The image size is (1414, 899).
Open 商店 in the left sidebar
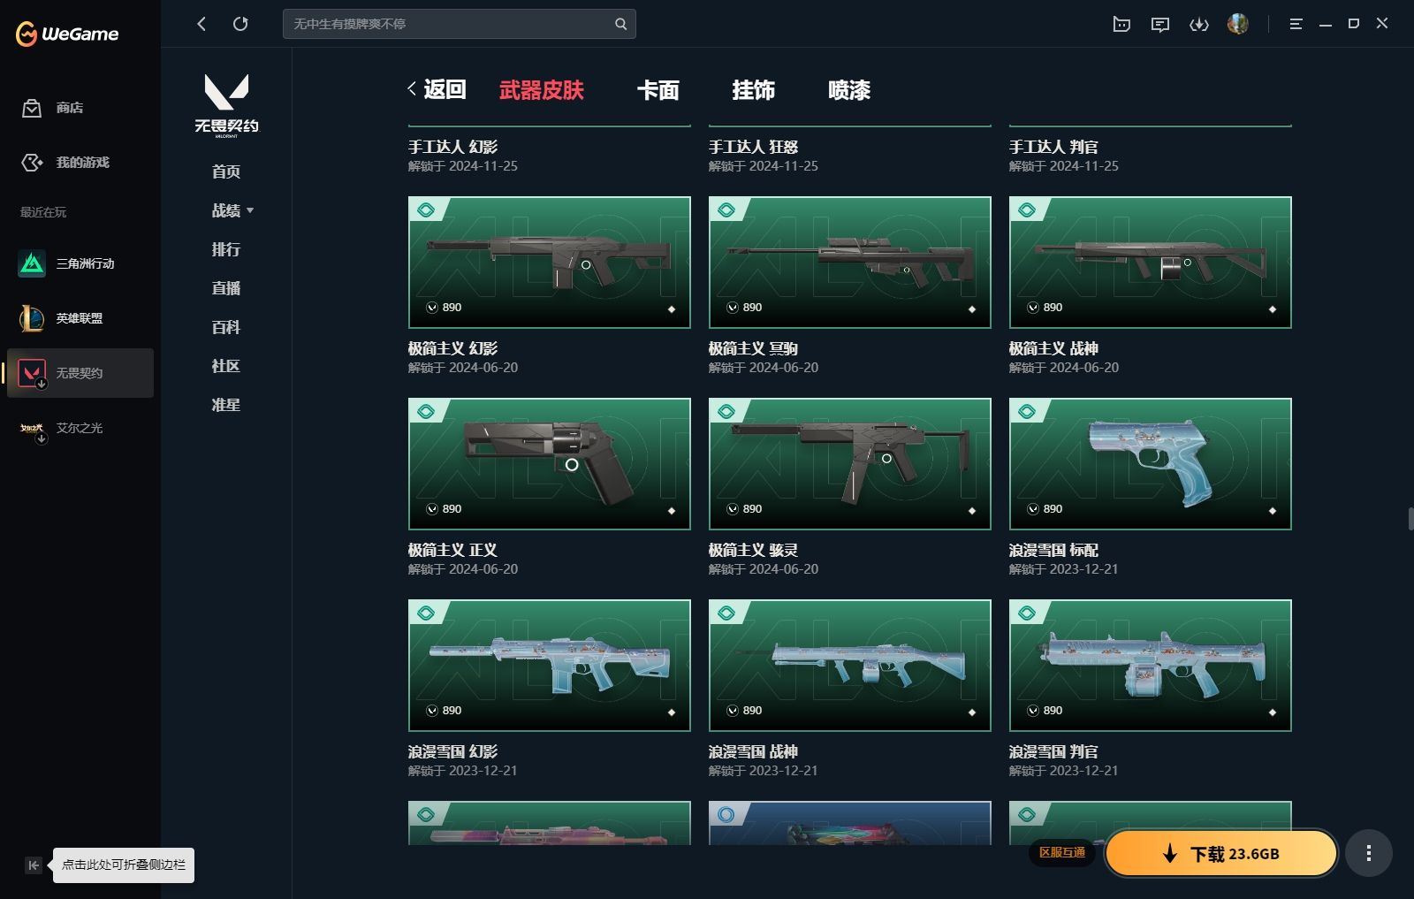69,108
